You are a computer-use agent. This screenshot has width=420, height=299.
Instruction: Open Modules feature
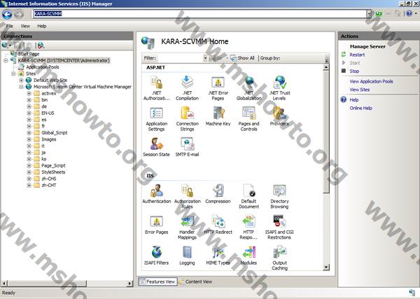[248, 256]
